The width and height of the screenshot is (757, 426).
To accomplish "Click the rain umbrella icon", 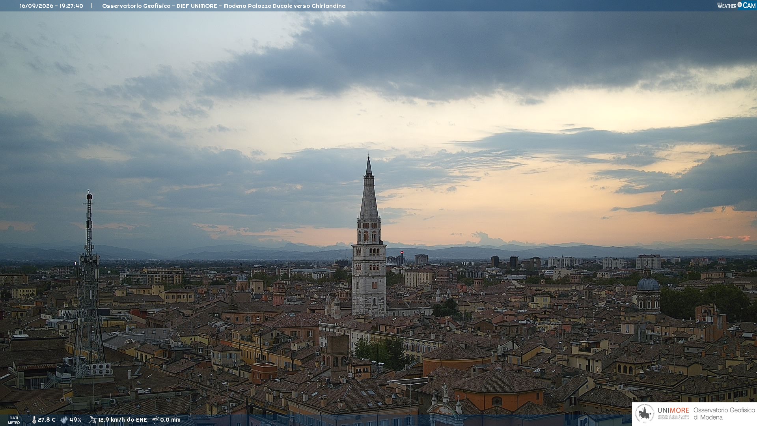I will pyautogui.click(x=155, y=420).
